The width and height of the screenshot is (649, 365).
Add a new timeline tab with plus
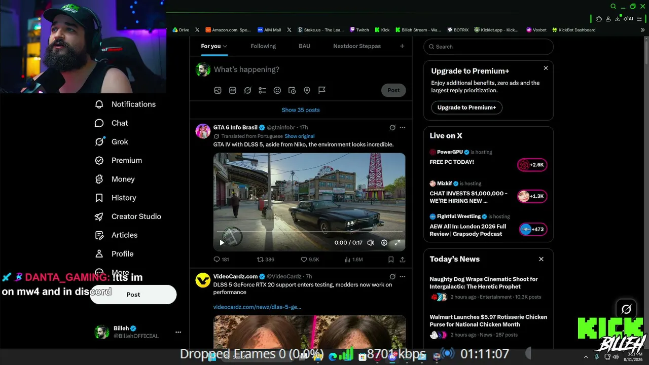click(x=402, y=46)
